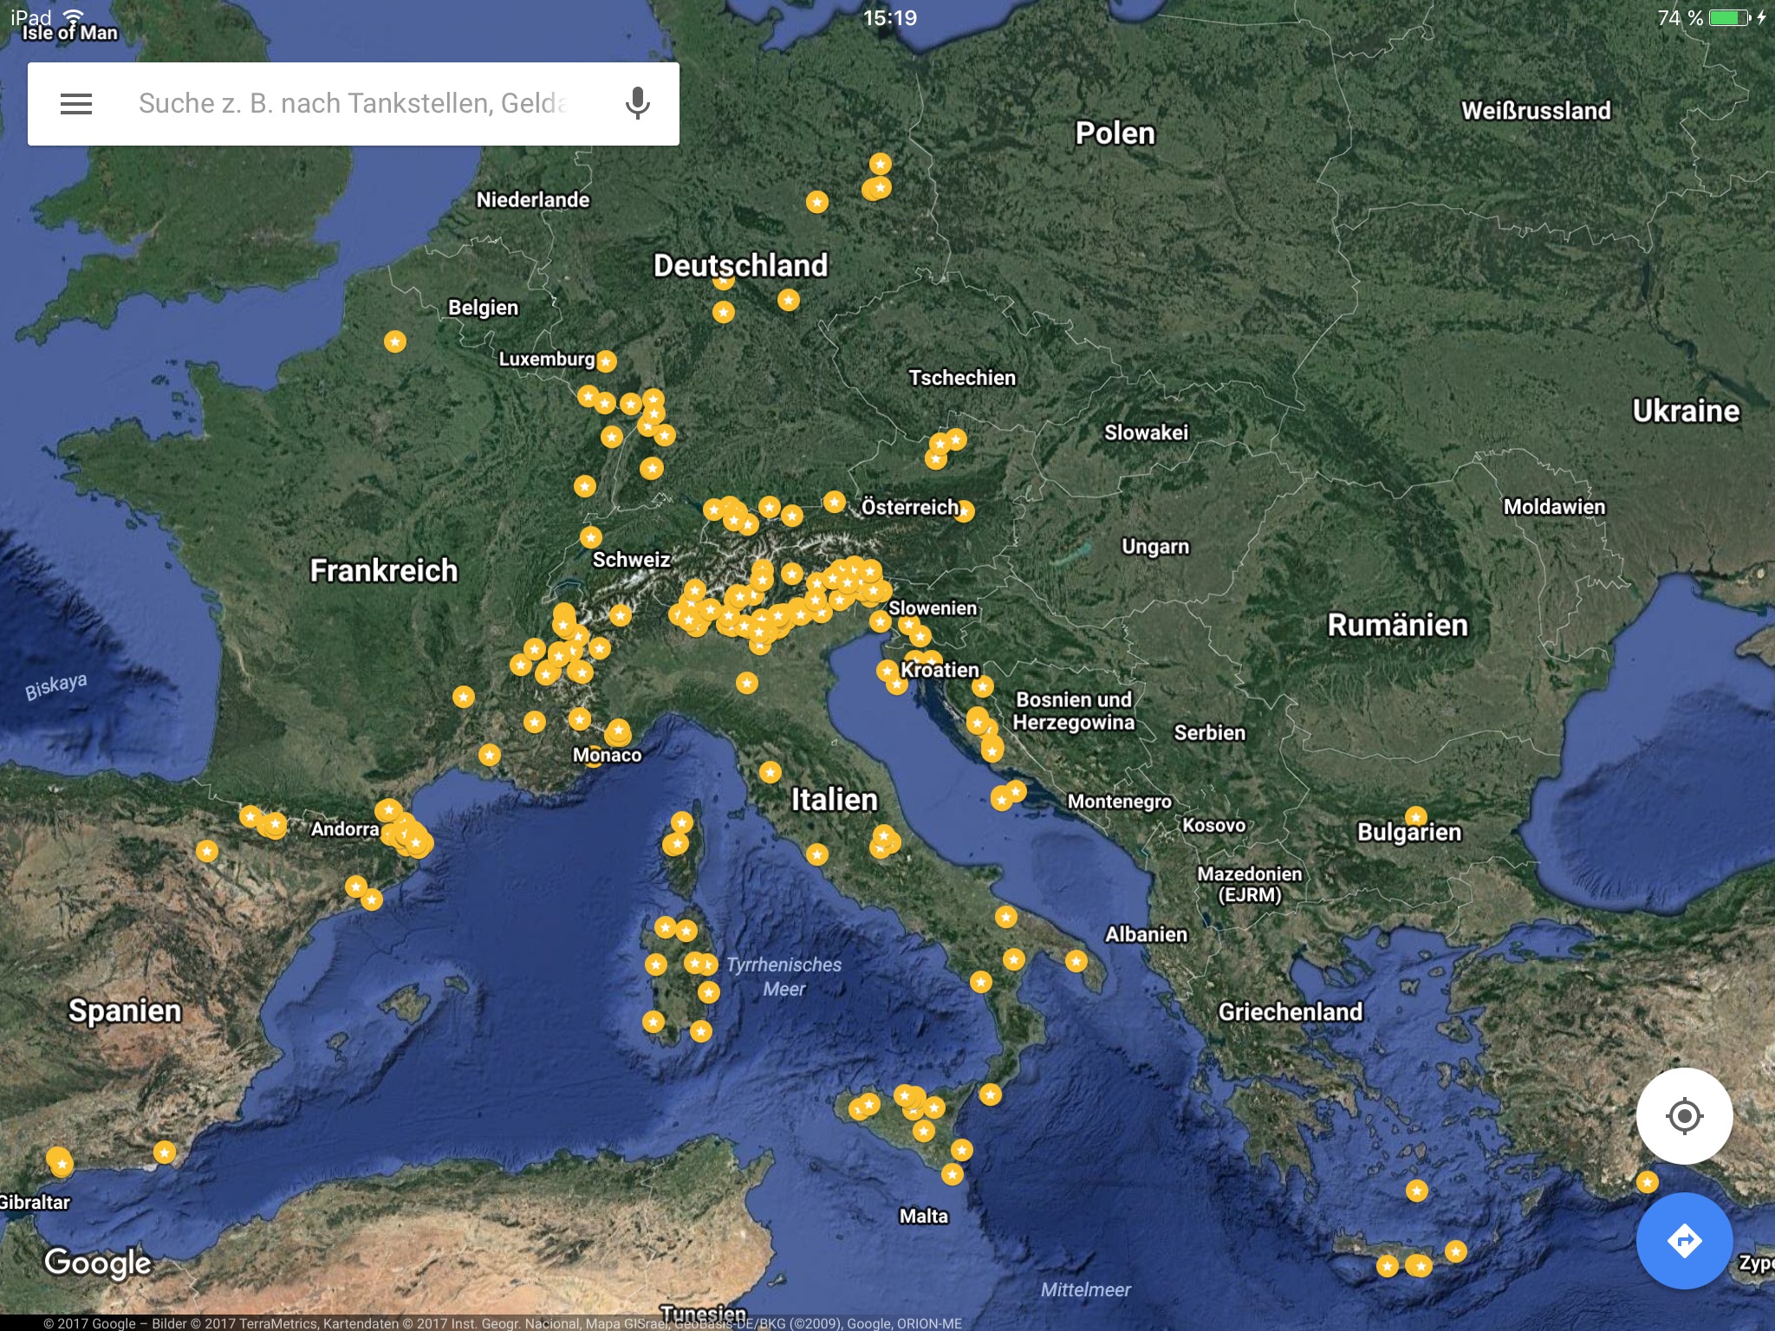Tap the Griechenland country label
The image size is (1775, 1331).
pos(1290,1011)
